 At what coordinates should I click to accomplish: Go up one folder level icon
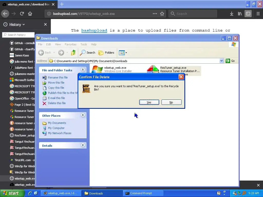(73, 53)
